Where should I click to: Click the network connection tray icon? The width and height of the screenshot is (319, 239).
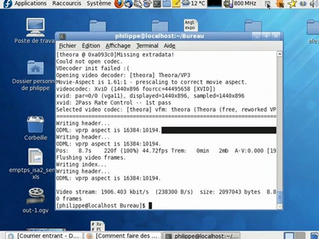(x=303, y=4)
